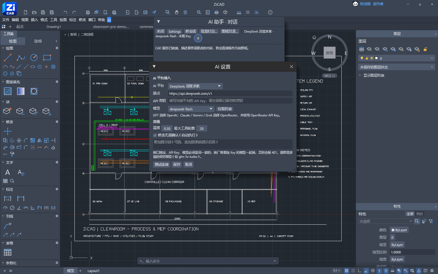The image size is (438, 274).
Task: Click the fetch model list button
Action: click(x=225, y=109)
